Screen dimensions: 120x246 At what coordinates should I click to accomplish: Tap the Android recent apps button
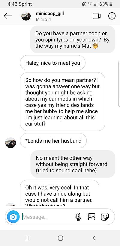coord(27,238)
